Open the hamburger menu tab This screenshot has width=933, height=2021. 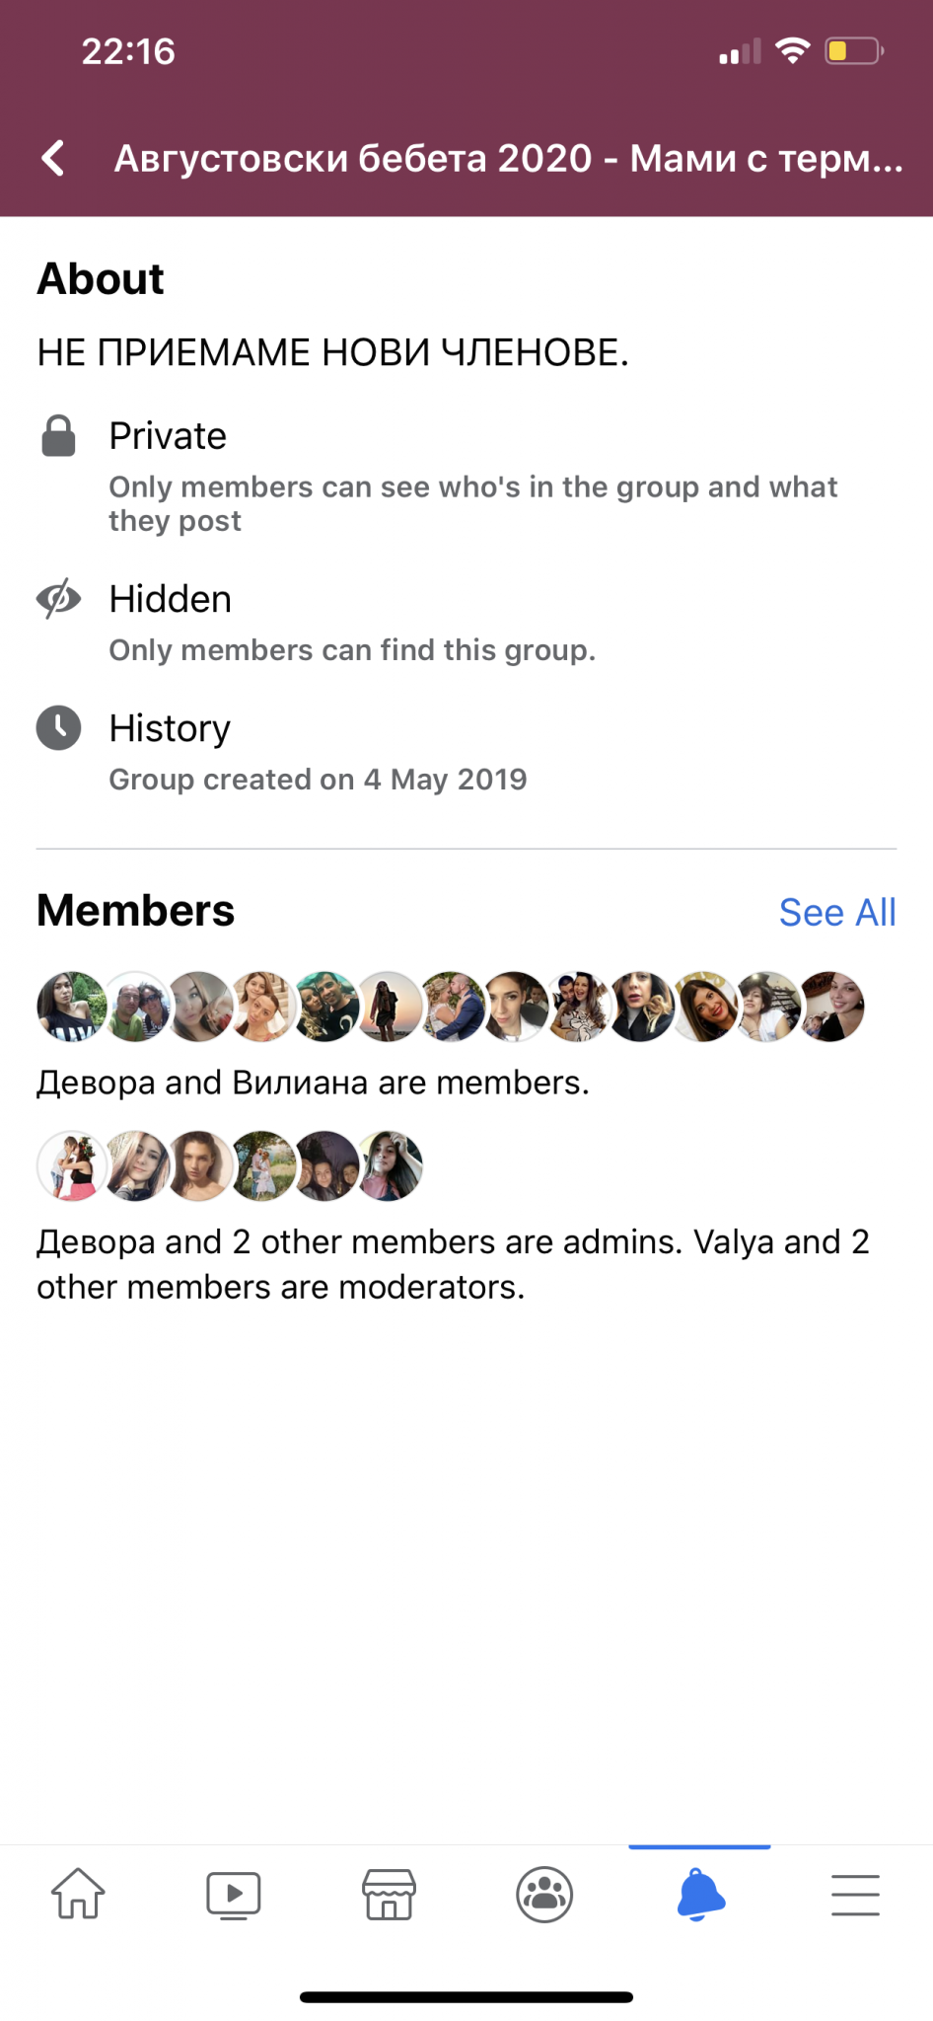pyautogui.click(x=855, y=1894)
